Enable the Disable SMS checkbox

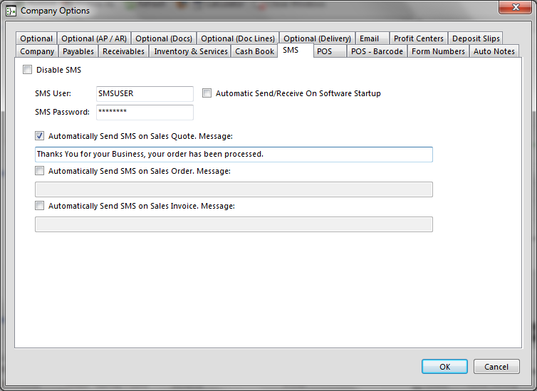[x=28, y=70]
